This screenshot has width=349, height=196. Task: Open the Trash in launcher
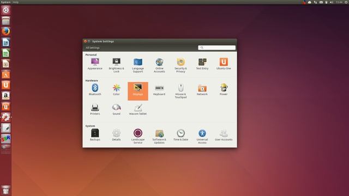pyautogui.click(x=6, y=190)
